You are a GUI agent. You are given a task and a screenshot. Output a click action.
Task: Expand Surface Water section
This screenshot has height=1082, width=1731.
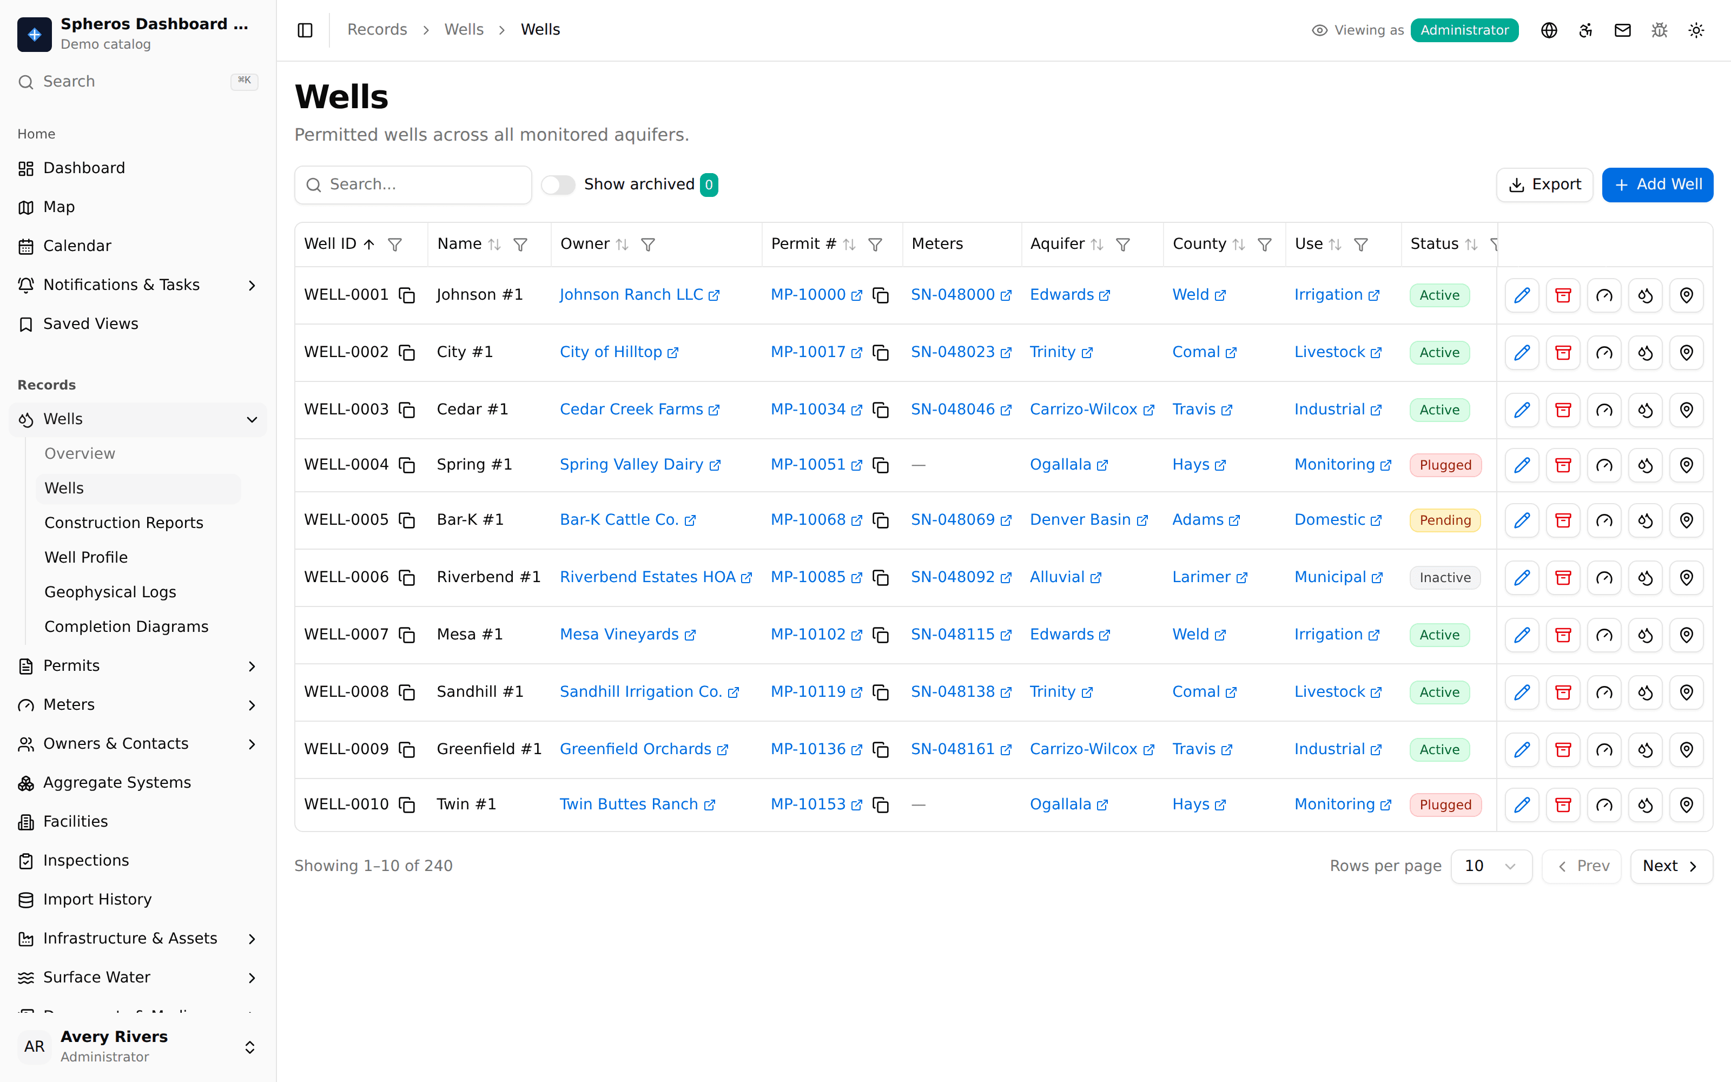pyautogui.click(x=138, y=978)
